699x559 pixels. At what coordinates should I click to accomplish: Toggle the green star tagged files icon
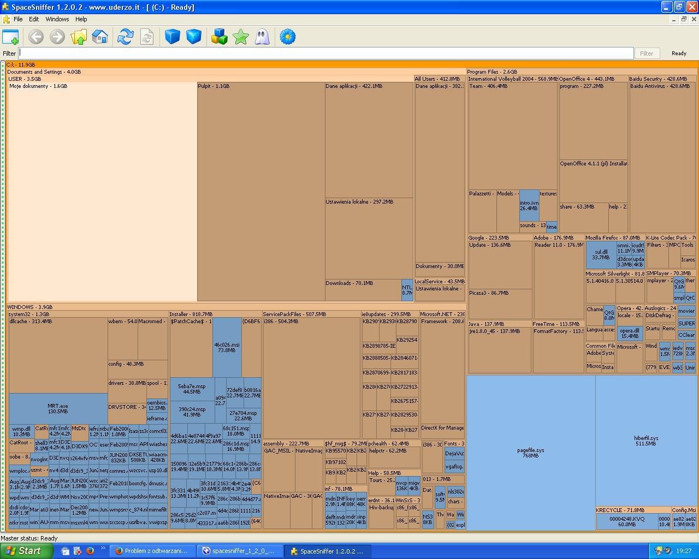[x=241, y=37]
